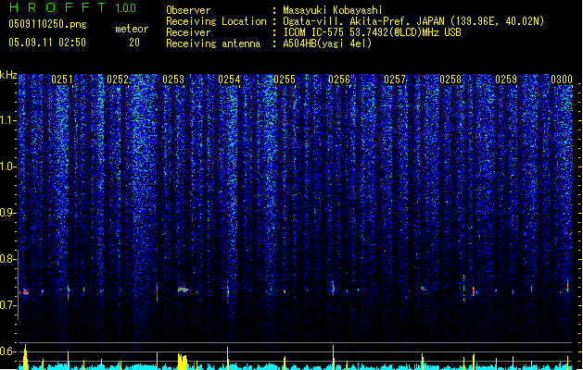
Task: Click time marker 0257
Action: [395, 80]
